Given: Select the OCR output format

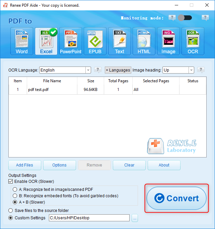Looking at the screenshot, I should click(x=193, y=41).
